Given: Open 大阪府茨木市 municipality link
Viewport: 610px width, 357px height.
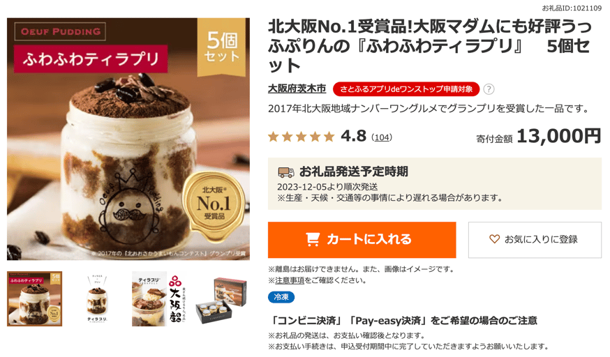Looking at the screenshot, I should 297,89.
